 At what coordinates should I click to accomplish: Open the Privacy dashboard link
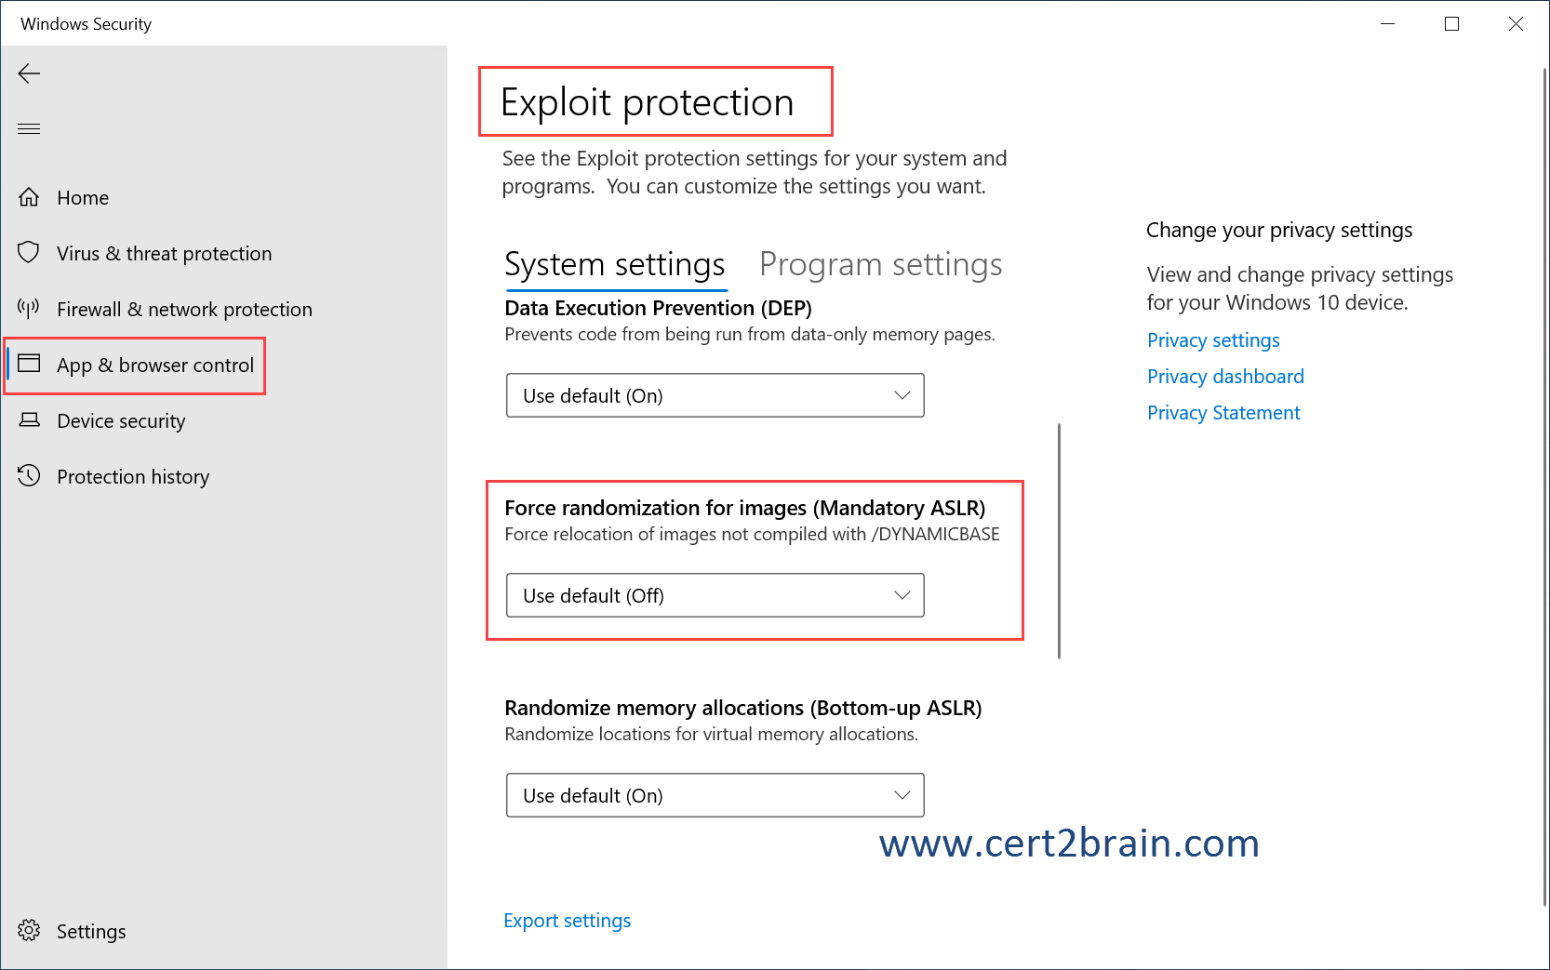click(x=1224, y=377)
